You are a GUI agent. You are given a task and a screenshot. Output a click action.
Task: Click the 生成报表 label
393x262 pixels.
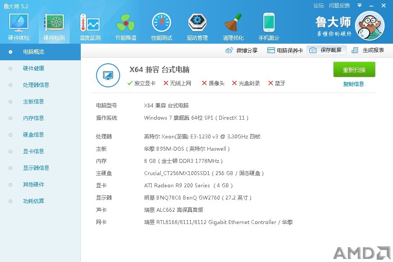click(x=373, y=50)
